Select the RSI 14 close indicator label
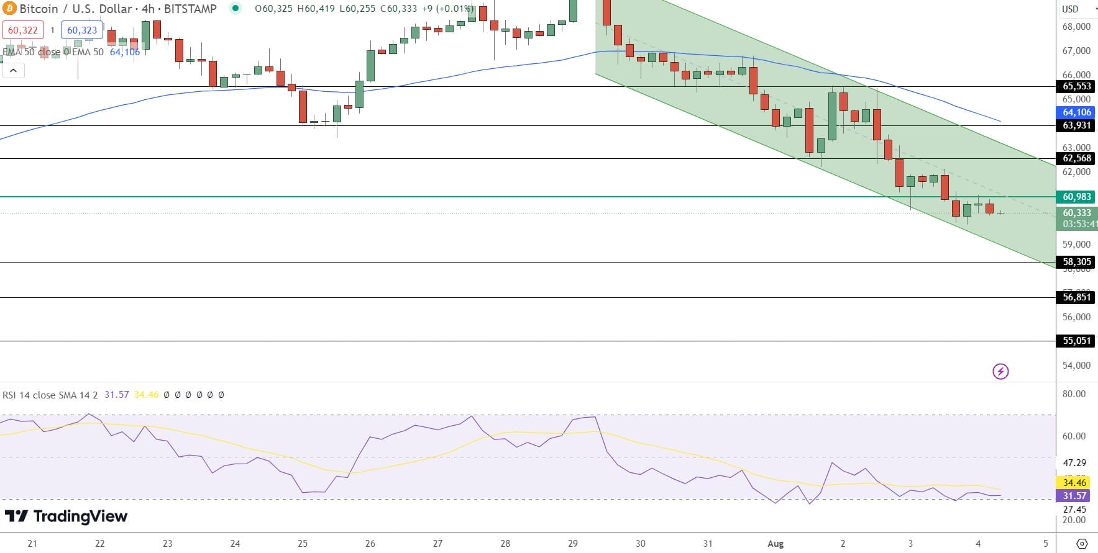Viewport: 1098px width, 553px height. click(x=50, y=395)
